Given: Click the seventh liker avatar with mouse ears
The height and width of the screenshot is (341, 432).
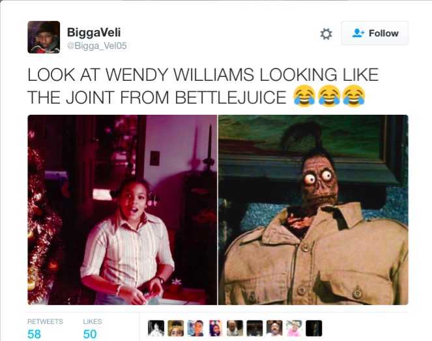Looking at the screenshot, I should 274,328.
